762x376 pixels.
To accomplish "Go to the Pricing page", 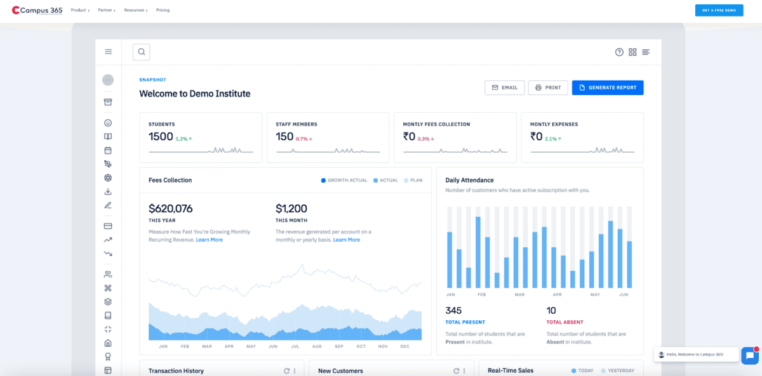I will click(163, 10).
